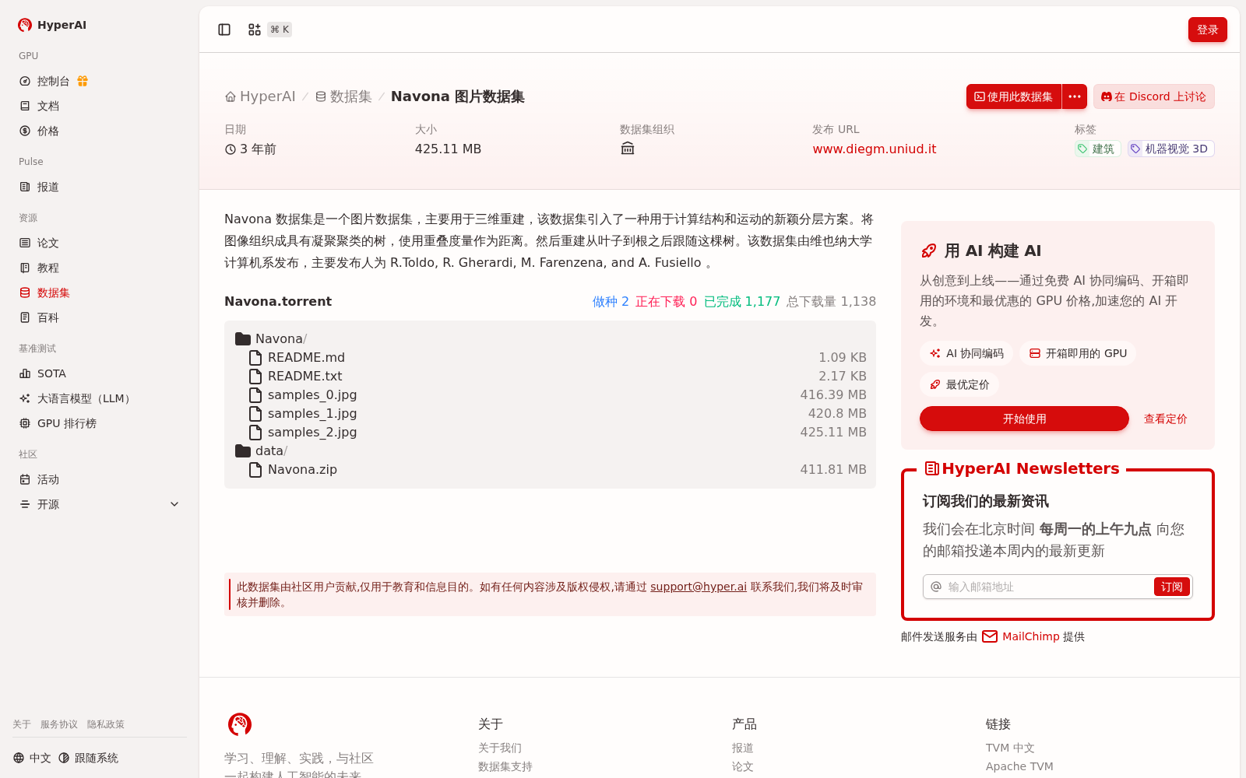Open 教程 in the sidebar

tap(48, 268)
